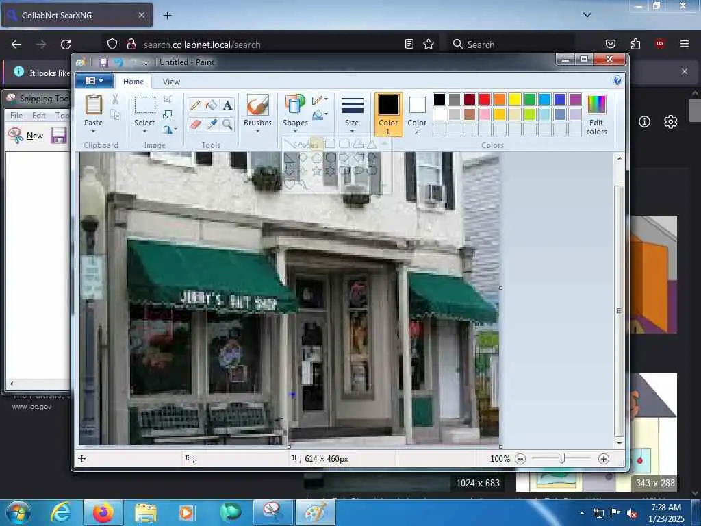The height and width of the screenshot is (526, 701).
Task: Open Snipping Tool Edit menu
Action: click(39, 115)
